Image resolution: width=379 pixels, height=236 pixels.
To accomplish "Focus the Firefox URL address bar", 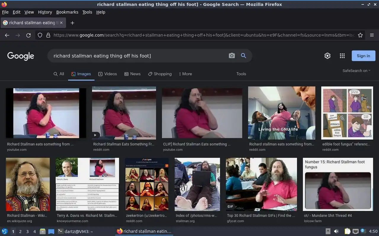I will pyautogui.click(x=204, y=35).
